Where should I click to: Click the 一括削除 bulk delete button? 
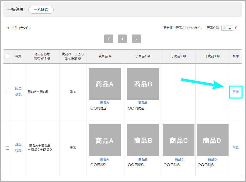(41, 10)
